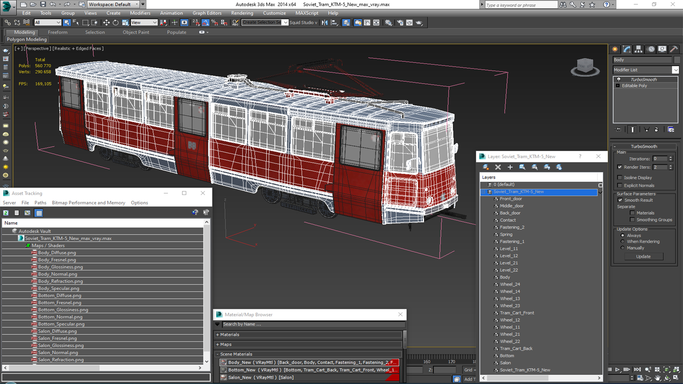Open the Display command panel tab
The image size is (683, 384).
click(x=662, y=49)
